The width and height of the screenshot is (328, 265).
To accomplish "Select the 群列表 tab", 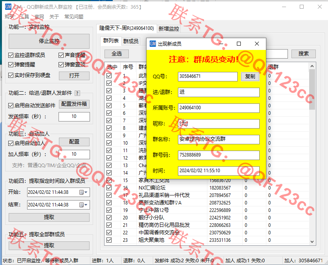I will pos(111,40).
